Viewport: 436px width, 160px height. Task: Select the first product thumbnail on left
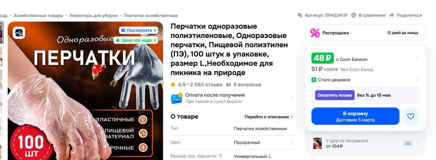coord(1,33)
